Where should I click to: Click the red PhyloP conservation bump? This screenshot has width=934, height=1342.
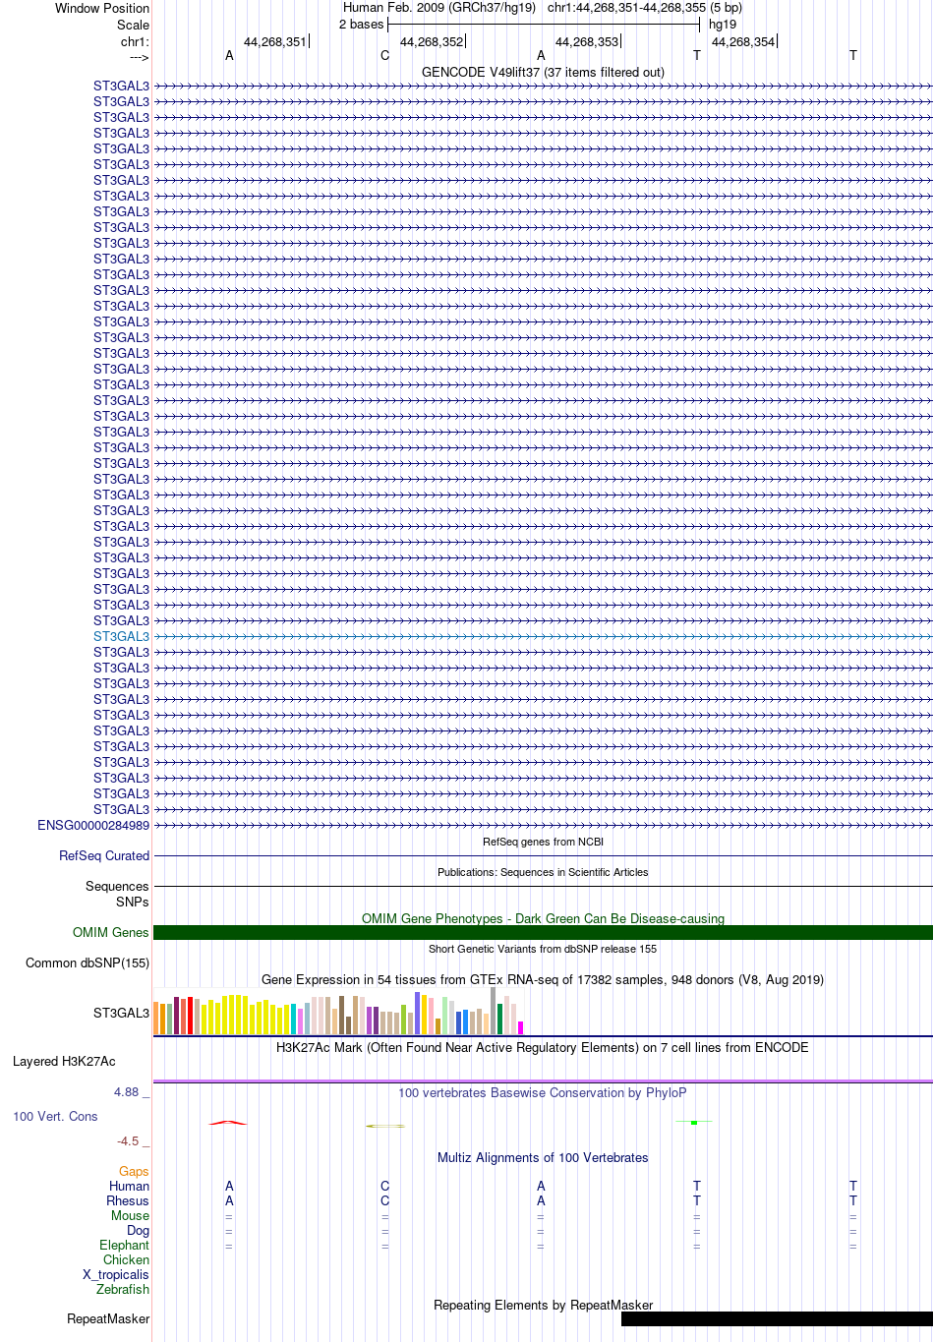(228, 1122)
